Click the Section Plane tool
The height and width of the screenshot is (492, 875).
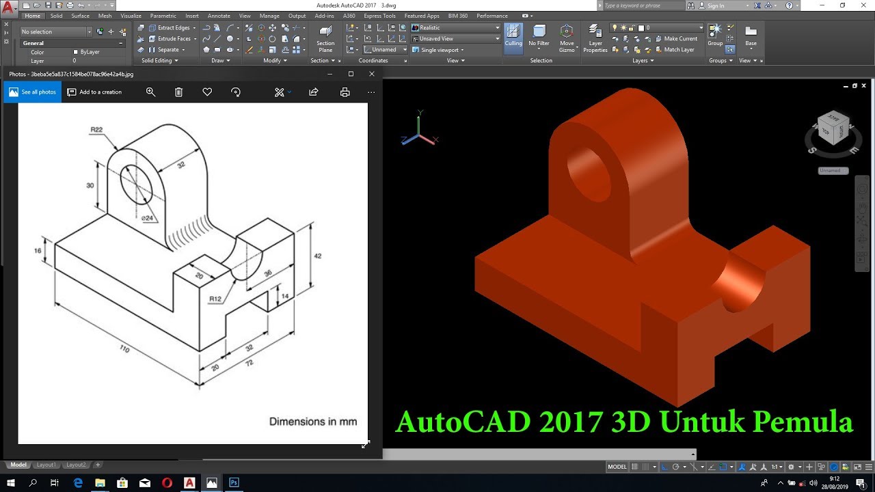(325, 39)
